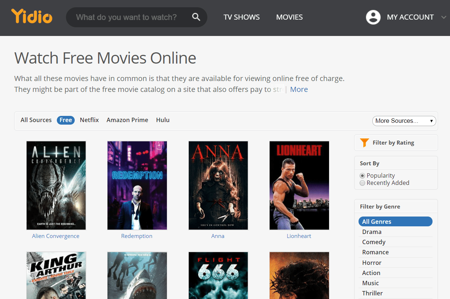Expand the My Account menu arrow

[443, 17]
